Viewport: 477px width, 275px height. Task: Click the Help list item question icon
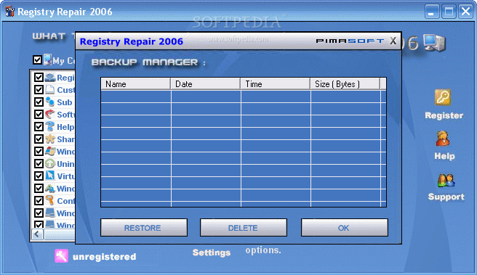click(x=50, y=126)
